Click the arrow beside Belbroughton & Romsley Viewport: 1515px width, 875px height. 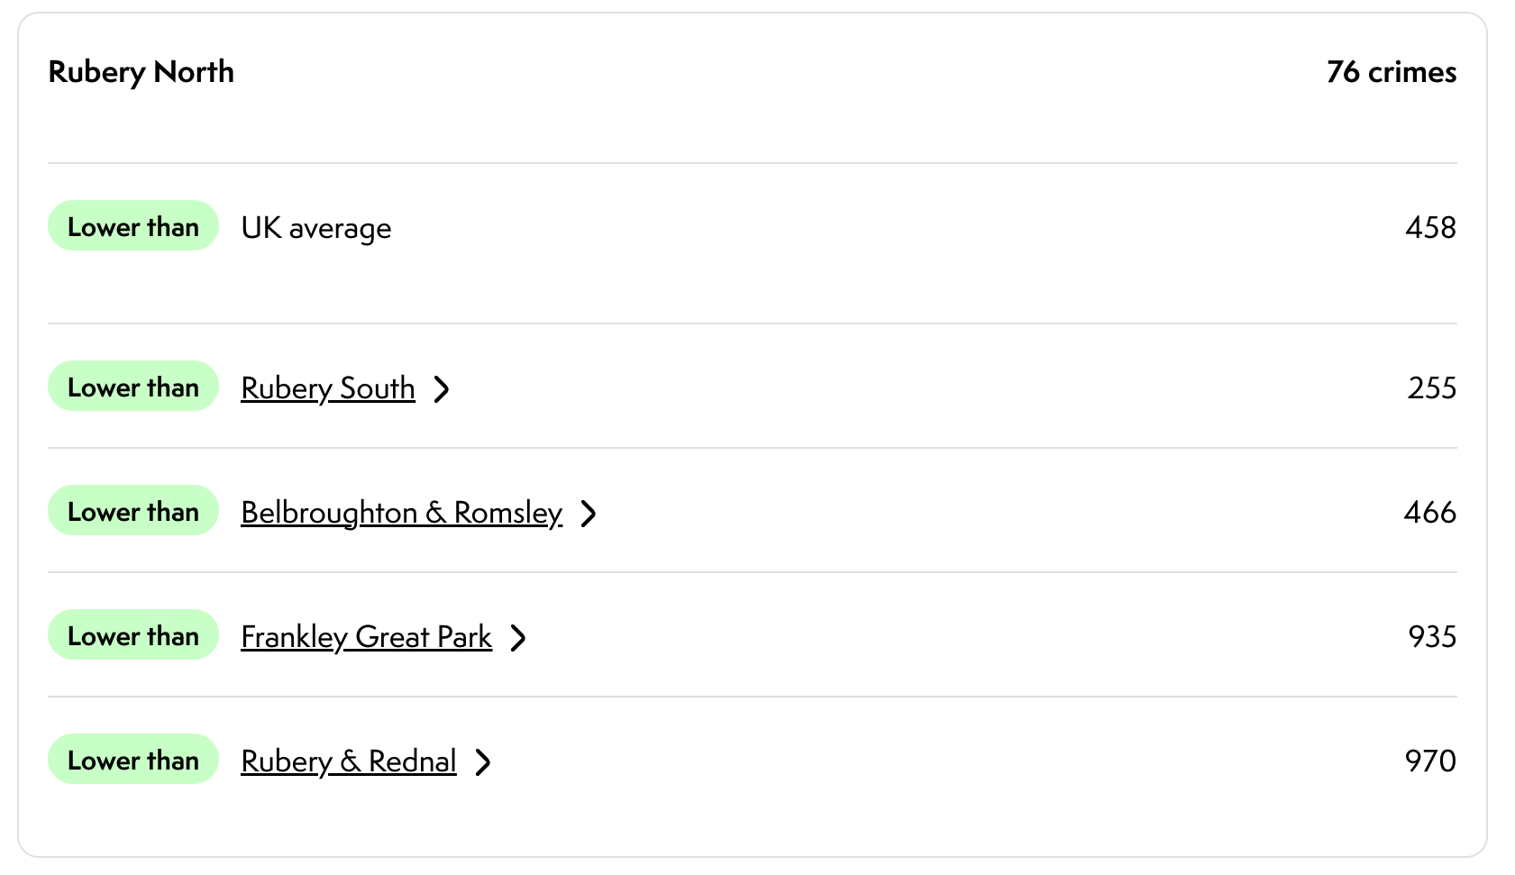pyautogui.click(x=589, y=514)
